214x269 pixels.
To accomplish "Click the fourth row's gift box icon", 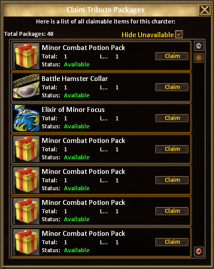I will pyautogui.click(x=26, y=149).
